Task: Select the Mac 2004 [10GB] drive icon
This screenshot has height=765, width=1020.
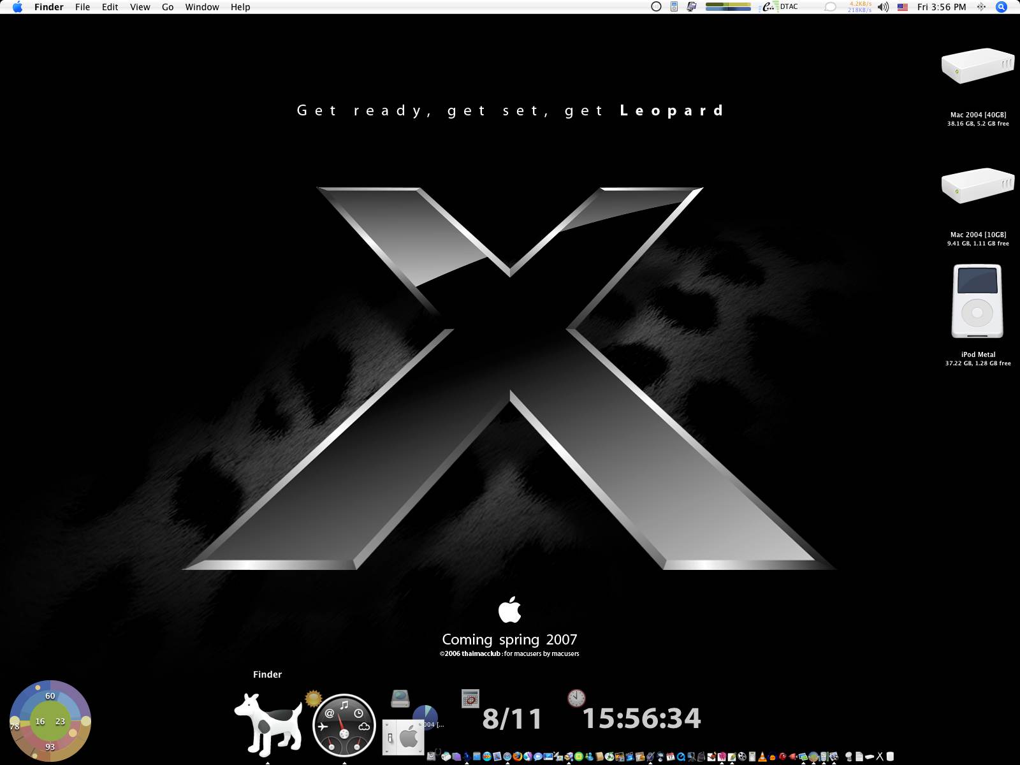Action: click(x=978, y=186)
